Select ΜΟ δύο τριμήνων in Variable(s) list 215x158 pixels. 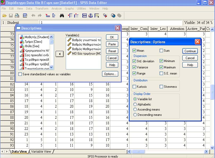tap(84, 53)
